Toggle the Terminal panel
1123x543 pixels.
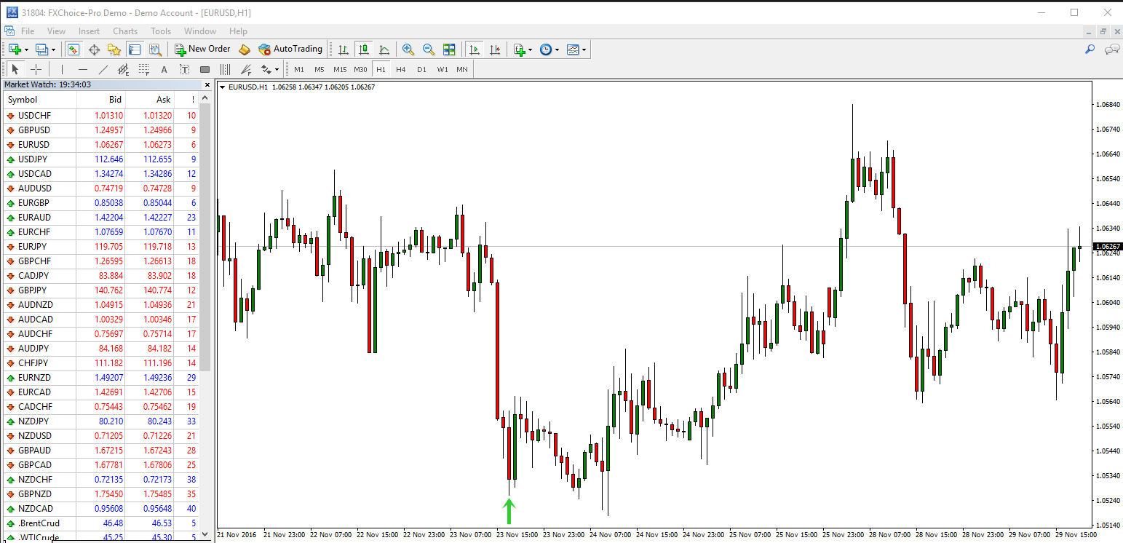135,49
